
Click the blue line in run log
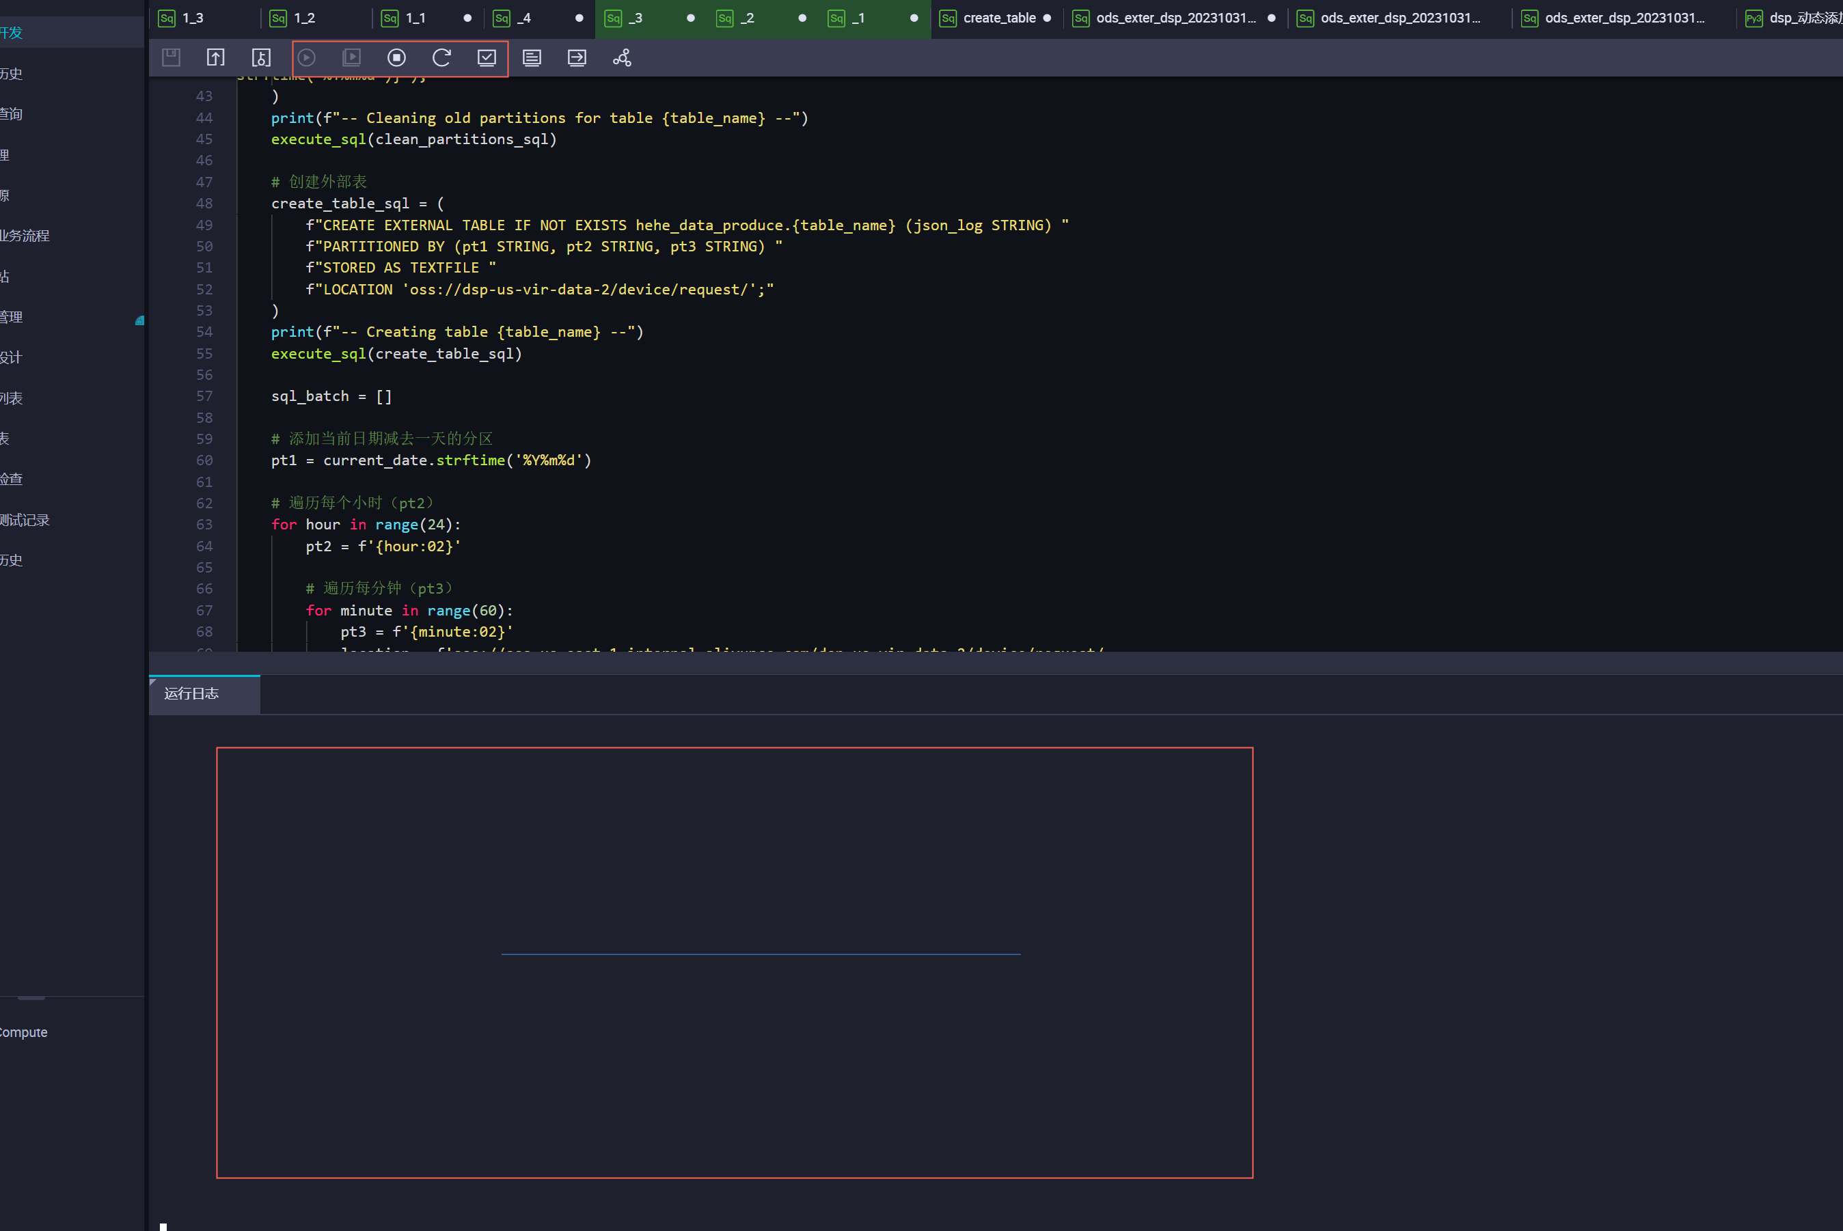pos(761,954)
